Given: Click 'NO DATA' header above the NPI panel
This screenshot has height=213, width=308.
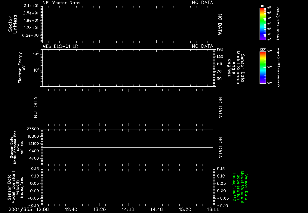Looking at the screenshot, I should click(202, 3).
